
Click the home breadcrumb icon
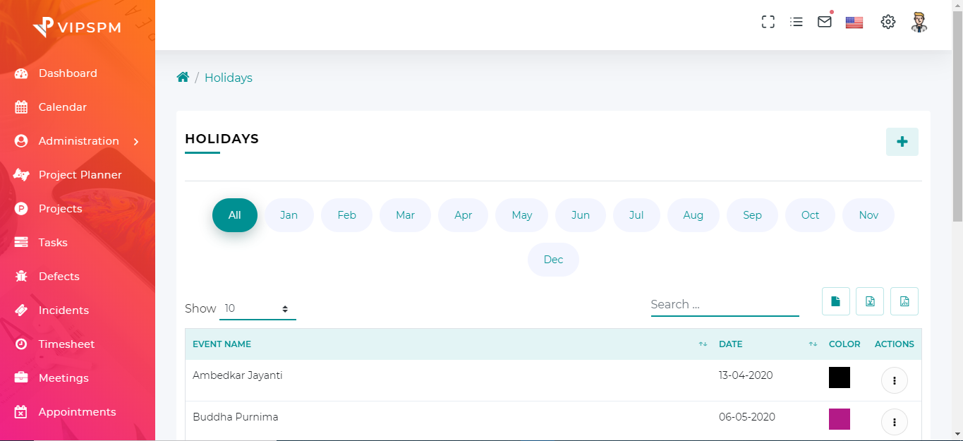[183, 78]
